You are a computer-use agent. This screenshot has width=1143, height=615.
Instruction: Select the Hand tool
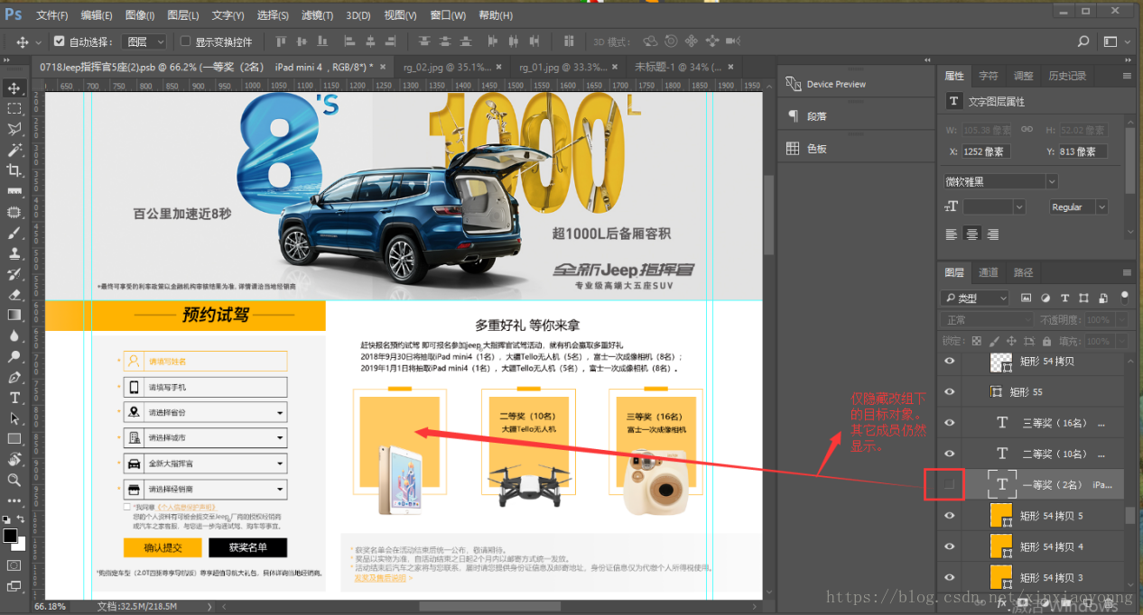point(14,459)
